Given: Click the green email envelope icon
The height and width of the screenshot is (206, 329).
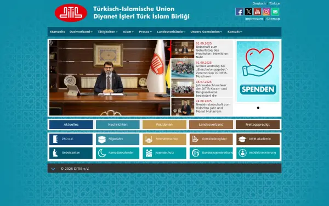Looking at the screenshot, I should [275, 12].
